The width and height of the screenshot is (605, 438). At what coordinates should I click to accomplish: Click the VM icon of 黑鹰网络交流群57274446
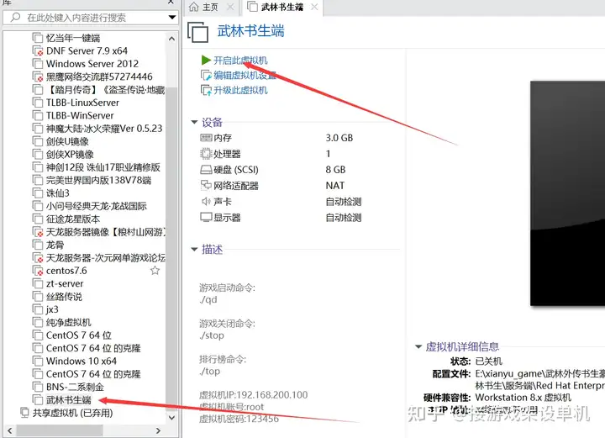coord(38,77)
